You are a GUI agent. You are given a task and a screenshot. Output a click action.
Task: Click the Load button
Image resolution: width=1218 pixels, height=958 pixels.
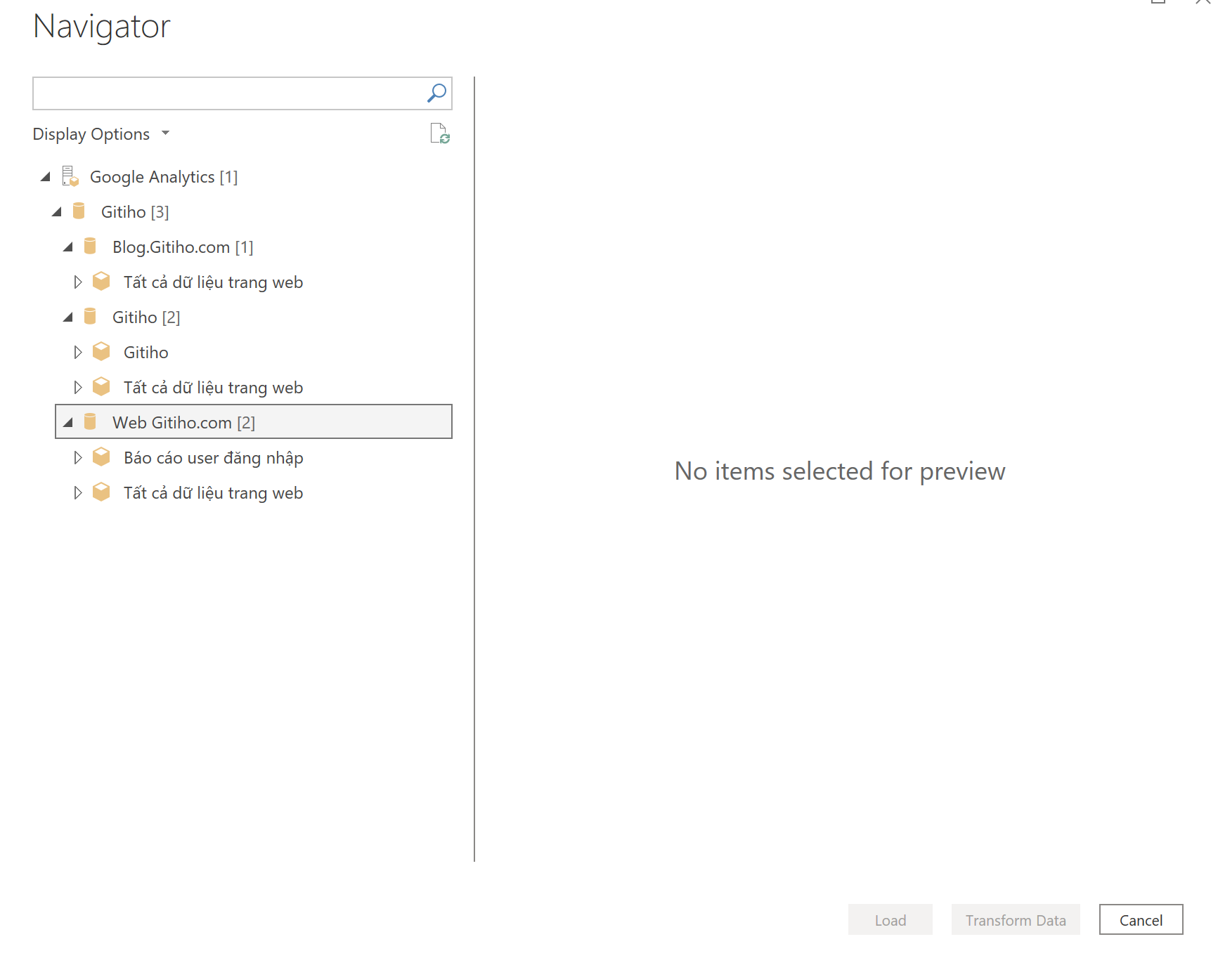(890, 919)
